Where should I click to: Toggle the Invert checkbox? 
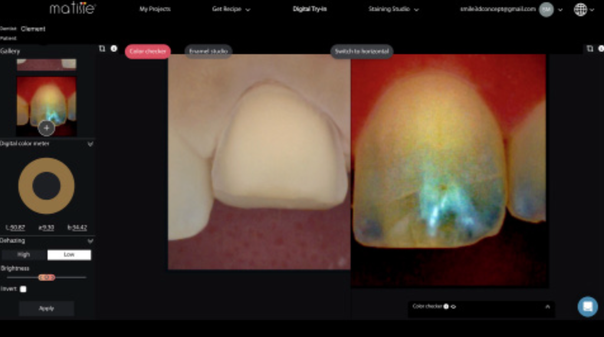coord(23,289)
